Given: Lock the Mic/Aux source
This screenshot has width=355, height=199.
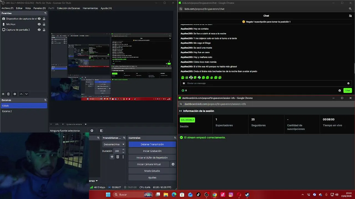Looking at the screenshot, I should [44, 24].
